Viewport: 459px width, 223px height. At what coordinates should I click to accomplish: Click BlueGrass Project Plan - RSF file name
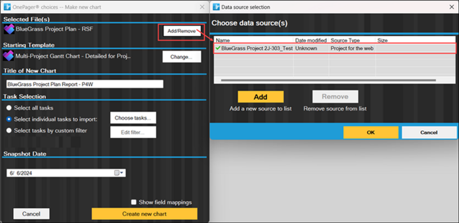tap(55, 29)
